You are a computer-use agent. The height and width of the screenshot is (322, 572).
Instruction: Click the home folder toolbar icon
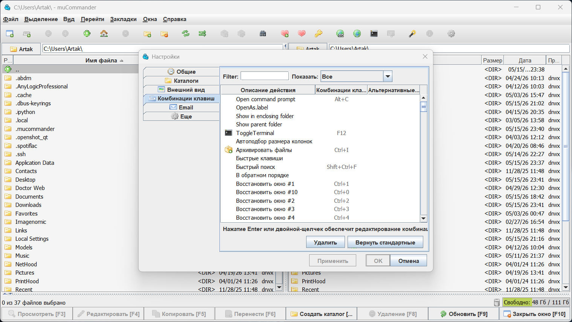104,34
